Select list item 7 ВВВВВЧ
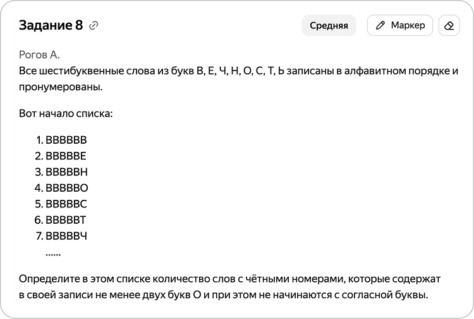474x319 pixels. (x=61, y=236)
